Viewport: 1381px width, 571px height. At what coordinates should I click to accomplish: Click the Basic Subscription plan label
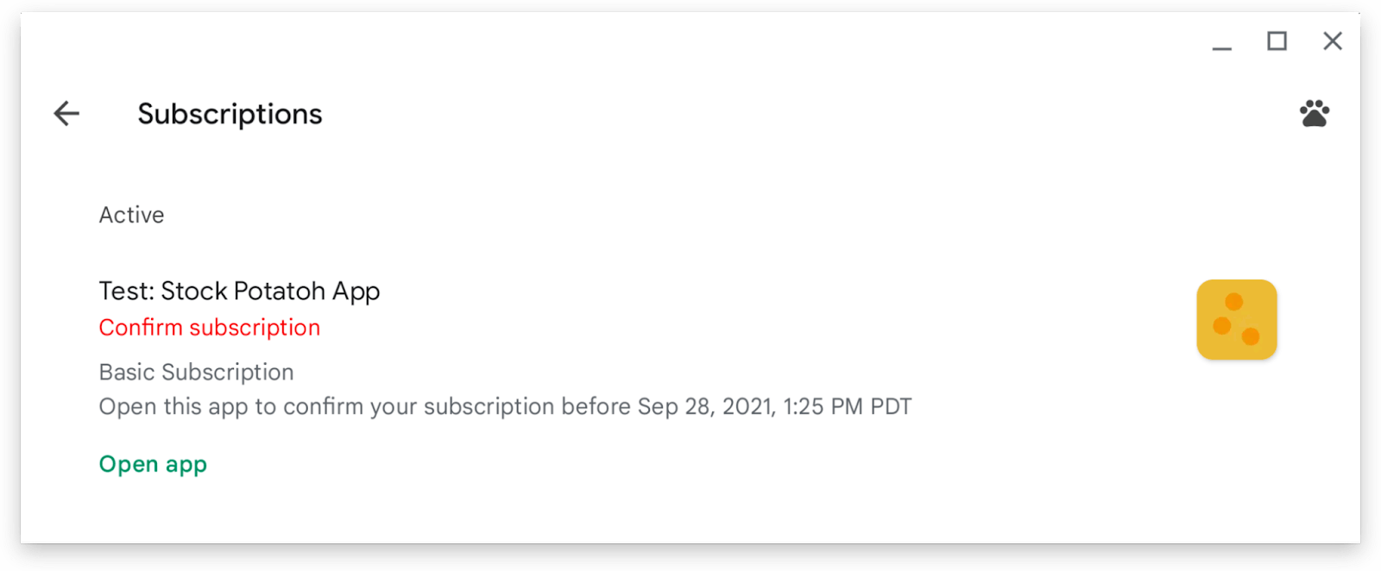pyautogui.click(x=196, y=372)
